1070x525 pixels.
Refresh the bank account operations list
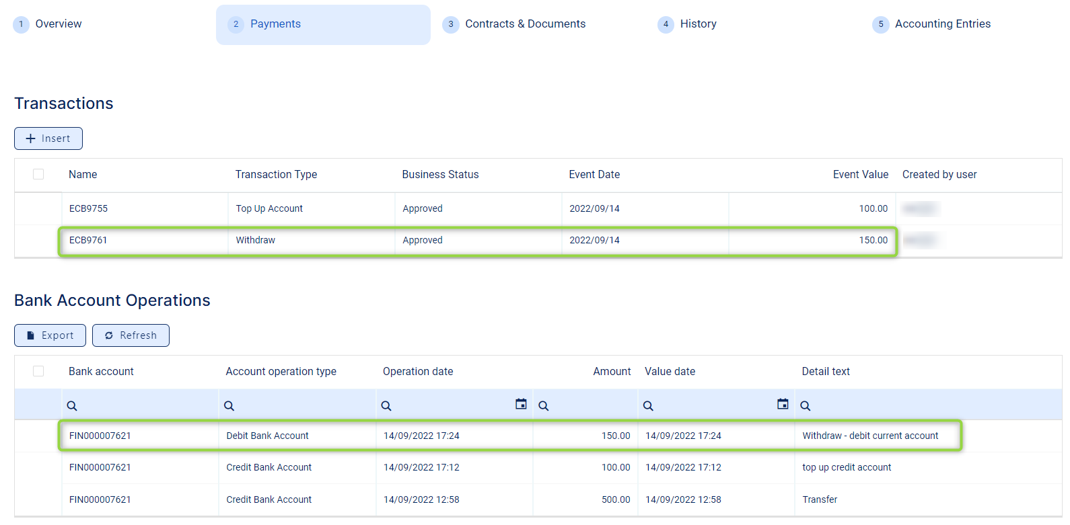(131, 335)
